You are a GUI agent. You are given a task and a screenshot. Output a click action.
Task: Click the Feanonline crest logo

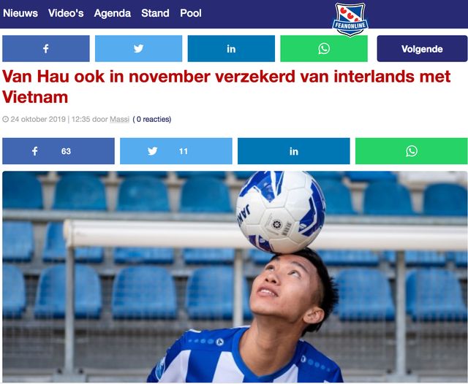(350, 20)
